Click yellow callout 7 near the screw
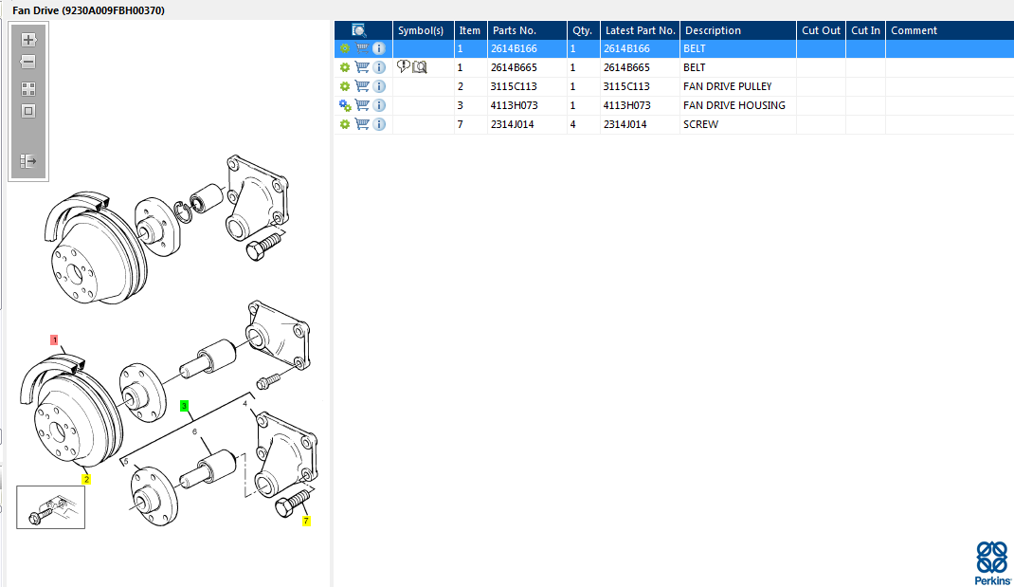1014x587 pixels. coord(306,521)
